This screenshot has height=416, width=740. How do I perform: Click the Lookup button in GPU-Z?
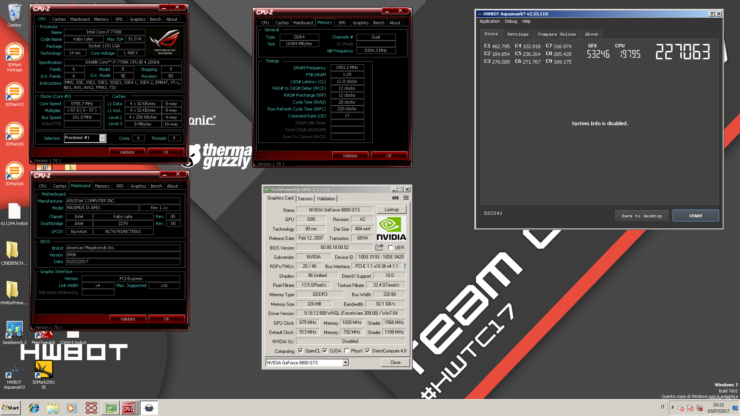tap(391, 210)
